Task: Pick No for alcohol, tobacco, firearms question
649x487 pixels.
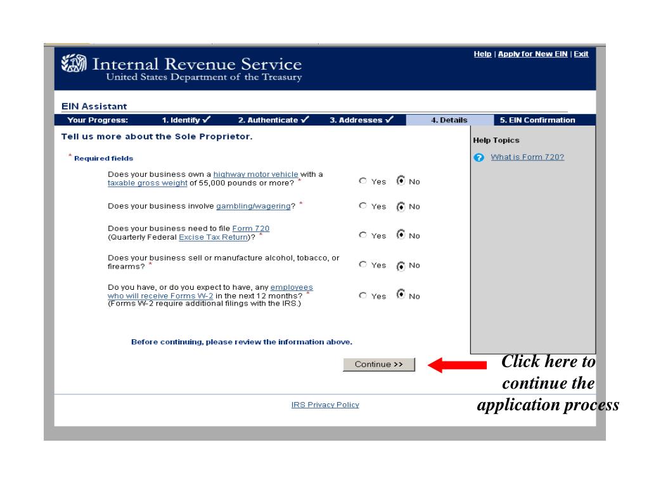Action: 401,266
